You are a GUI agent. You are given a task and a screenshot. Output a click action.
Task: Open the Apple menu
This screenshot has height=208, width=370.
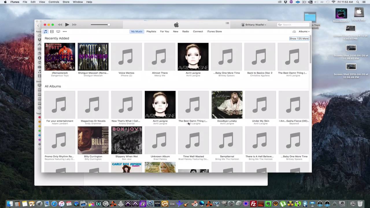click(5, 2)
